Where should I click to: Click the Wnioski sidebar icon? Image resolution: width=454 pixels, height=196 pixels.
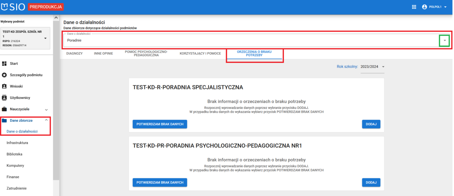(x=4, y=86)
